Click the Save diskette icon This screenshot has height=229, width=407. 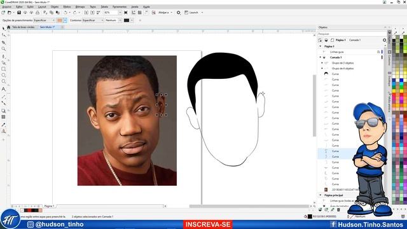click(x=19, y=13)
